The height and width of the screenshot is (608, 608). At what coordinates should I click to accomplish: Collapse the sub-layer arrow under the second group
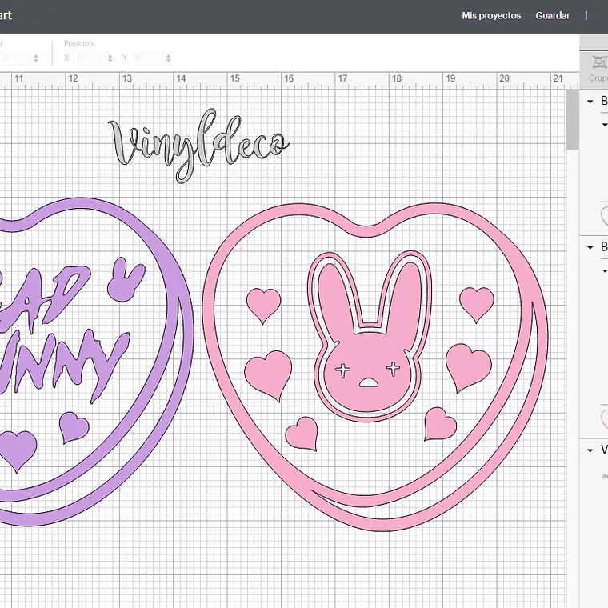click(604, 270)
